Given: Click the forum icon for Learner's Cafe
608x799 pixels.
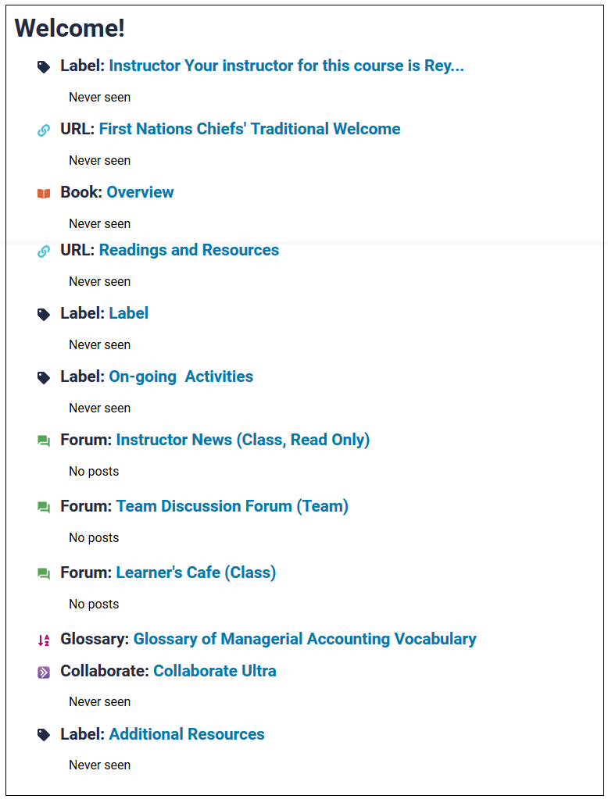Looking at the screenshot, I should [x=44, y=574].
